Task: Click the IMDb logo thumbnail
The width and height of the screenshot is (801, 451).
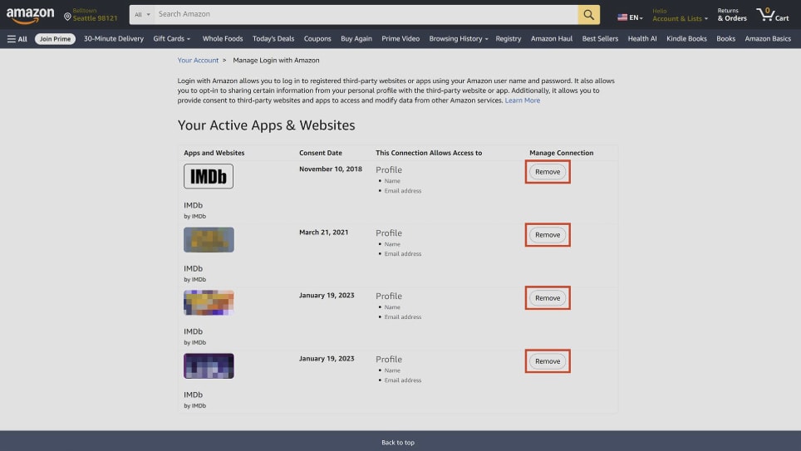Action: pos(209,176)
